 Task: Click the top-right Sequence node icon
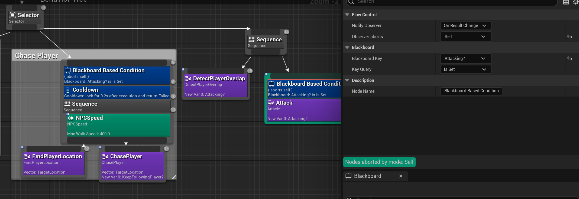click(x=251, y=39)
